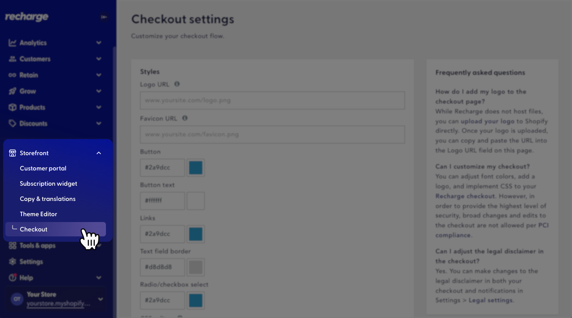The width and height of the screenshot is (572, 318).
Task: Click the info icon beside Favicon URL
Action: coord(185,118)
